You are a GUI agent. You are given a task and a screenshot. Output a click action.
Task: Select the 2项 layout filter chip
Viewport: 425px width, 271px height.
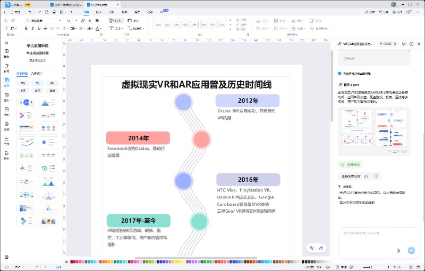pyautogui.click(x=23, y=83)
